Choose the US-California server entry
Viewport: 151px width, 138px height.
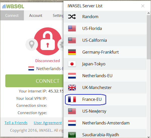coord(105,40)
